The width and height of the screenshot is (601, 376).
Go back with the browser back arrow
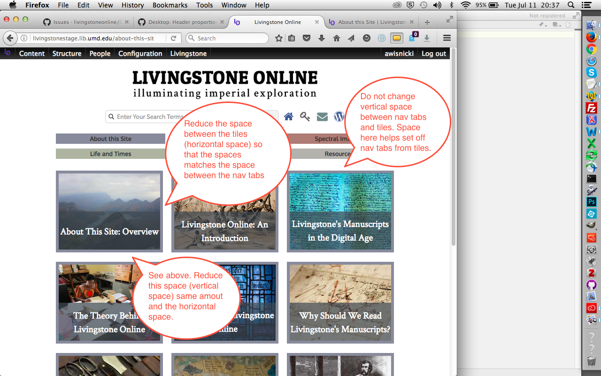[x=10, y=38]
